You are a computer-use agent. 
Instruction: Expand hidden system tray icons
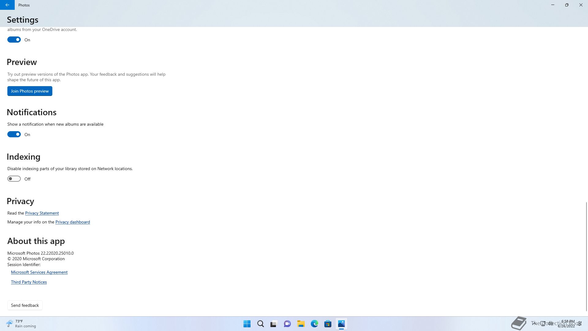(x=534, y=323)
